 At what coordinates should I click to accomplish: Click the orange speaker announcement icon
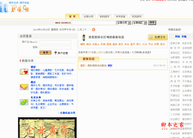coord(94,30)
